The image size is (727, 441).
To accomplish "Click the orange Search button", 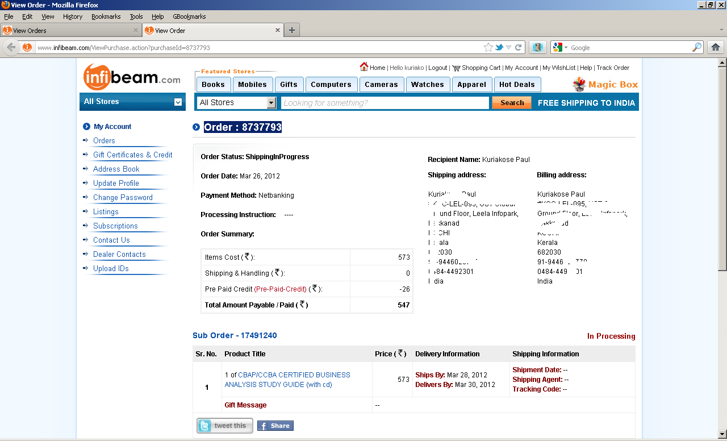I will click(x=512, y=102).
